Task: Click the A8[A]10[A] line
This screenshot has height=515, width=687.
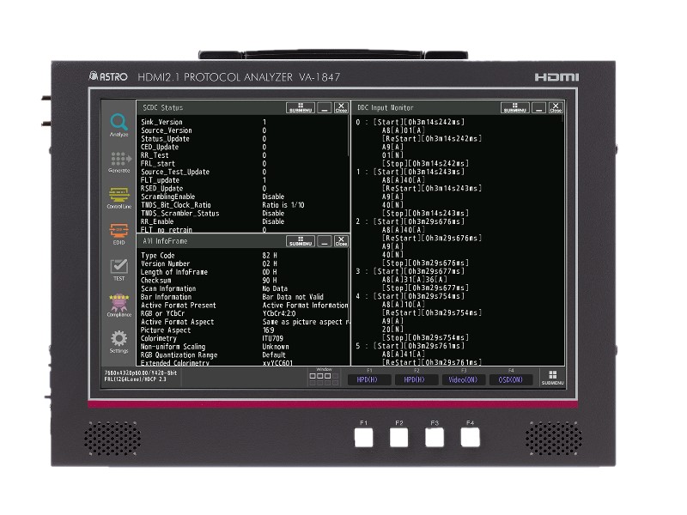Action: (x=404, y=305)
